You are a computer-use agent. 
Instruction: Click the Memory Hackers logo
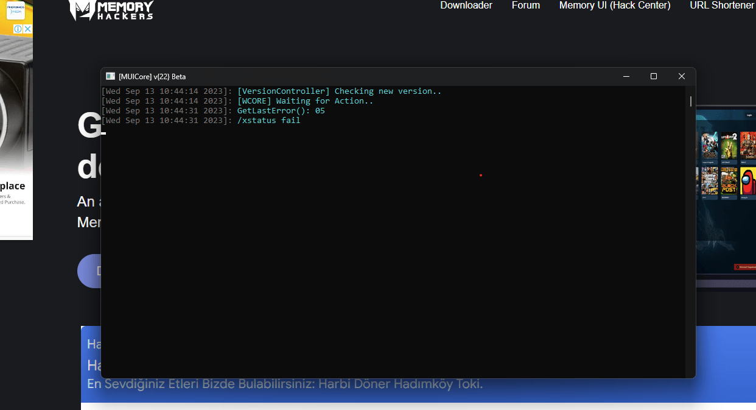coord(111,10)
